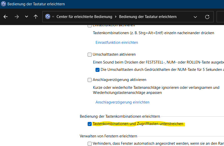Click the forward navigation arrow
Viewport: 224px width, 146px height.
click(17, 17)
